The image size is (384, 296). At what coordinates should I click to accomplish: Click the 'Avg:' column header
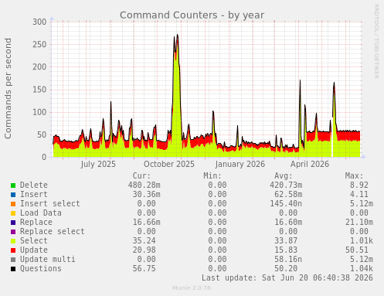(284, 175)
